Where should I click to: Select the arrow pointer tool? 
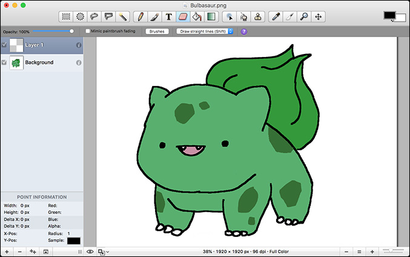[x=230, y=17]
